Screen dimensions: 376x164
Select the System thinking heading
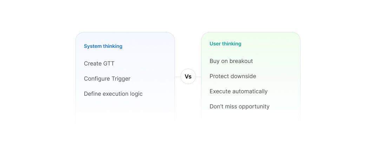click(103, 46)
